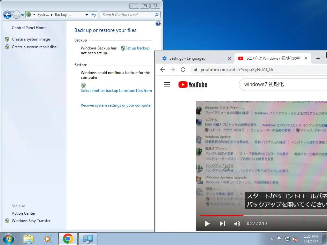Screen dimensions: 327x245
Task: Click the Backup breadcrumb in the address bar
Action: tap(63, 15)
